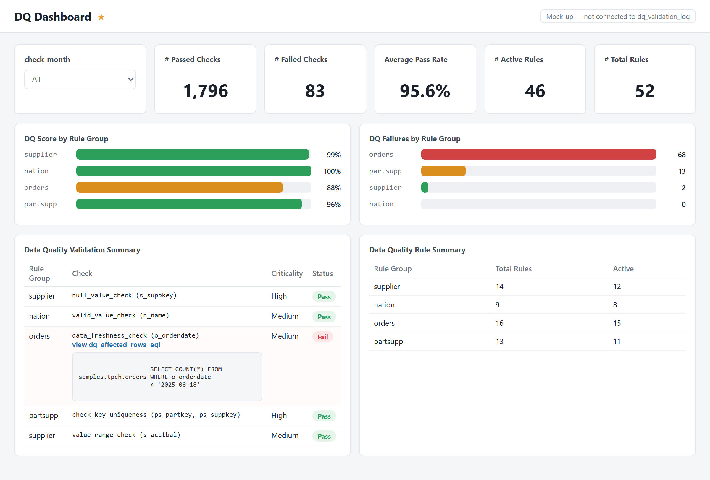The width and height of the screenshot is (710, 480).
Task: Click Pass badge for check_key_uniqueness row
Action: click(324, 416)
